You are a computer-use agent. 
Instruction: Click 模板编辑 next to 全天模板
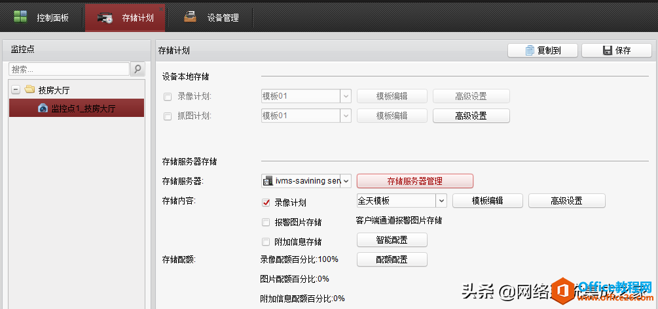point(488,201)
